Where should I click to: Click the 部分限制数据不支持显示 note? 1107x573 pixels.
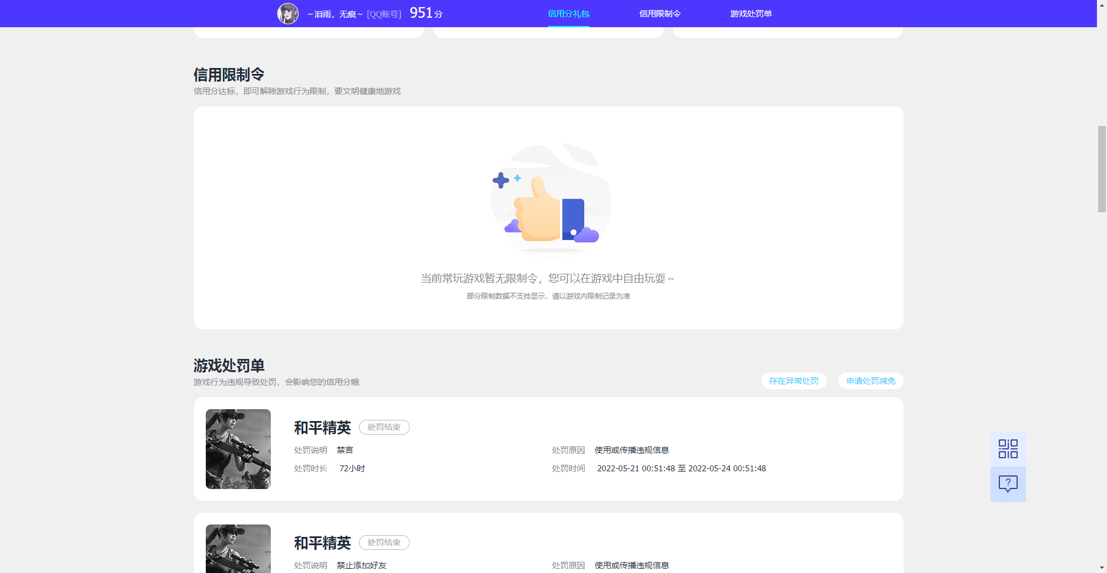[548, 296]
